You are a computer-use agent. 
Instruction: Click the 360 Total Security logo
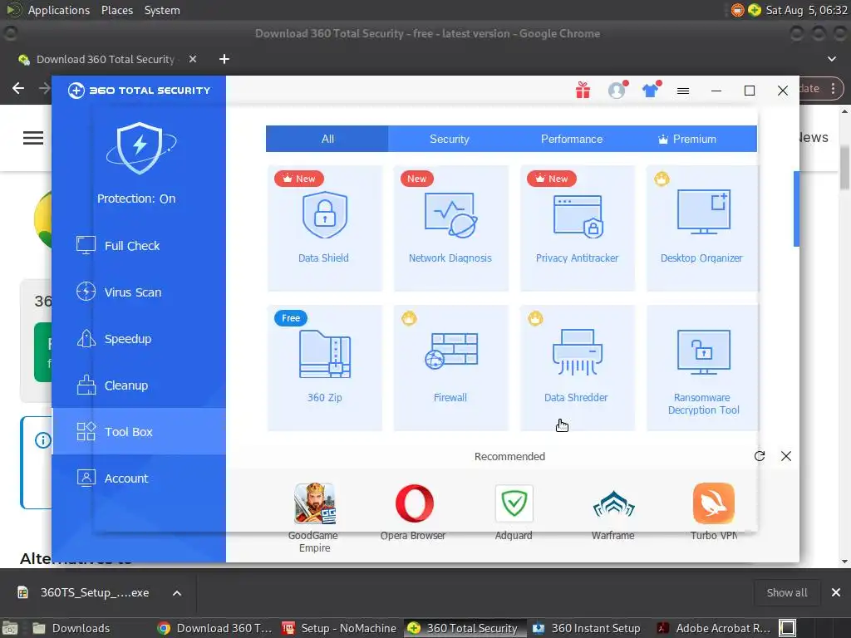tap(139, 91)
